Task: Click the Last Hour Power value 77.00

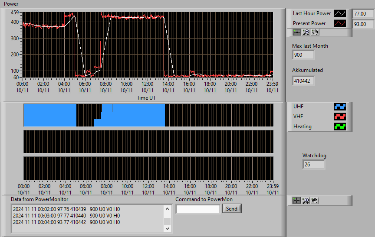Action: point(363,13)
